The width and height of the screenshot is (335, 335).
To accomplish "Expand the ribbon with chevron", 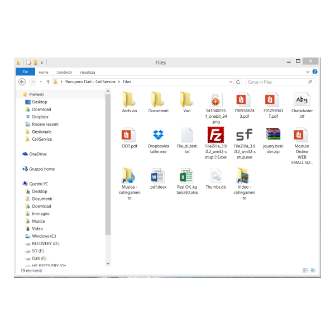I will [x=308, y=72].
